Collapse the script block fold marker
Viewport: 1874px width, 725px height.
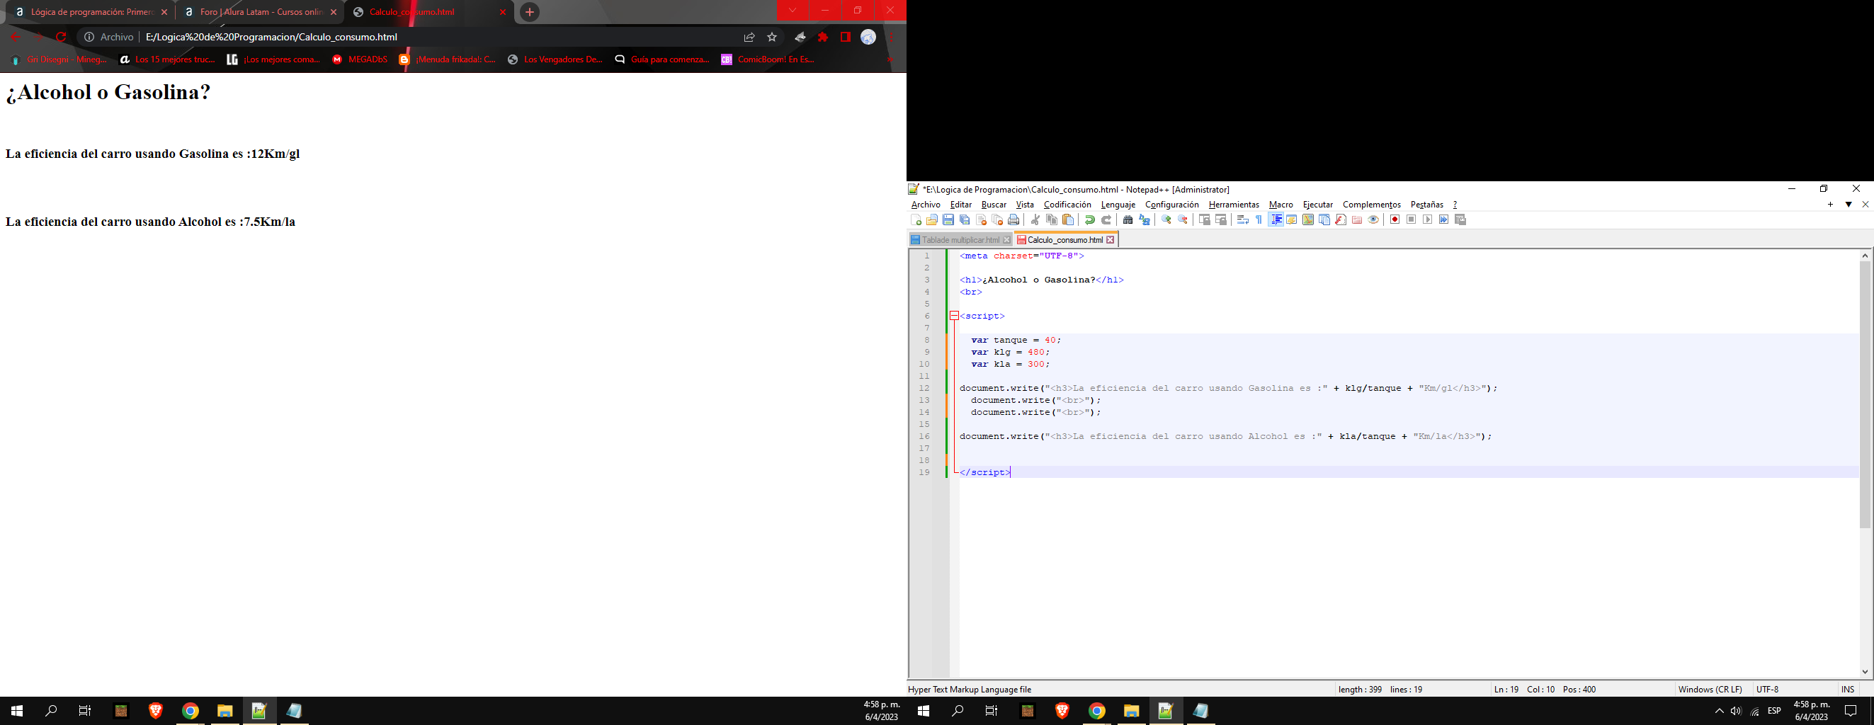(954, 316)
